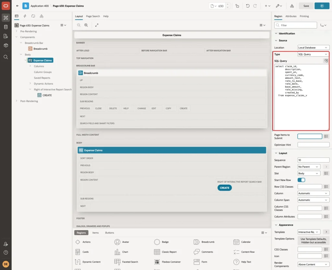332x270 pixels.
Task: Open the help question mark icon
Action: (6, 252)
